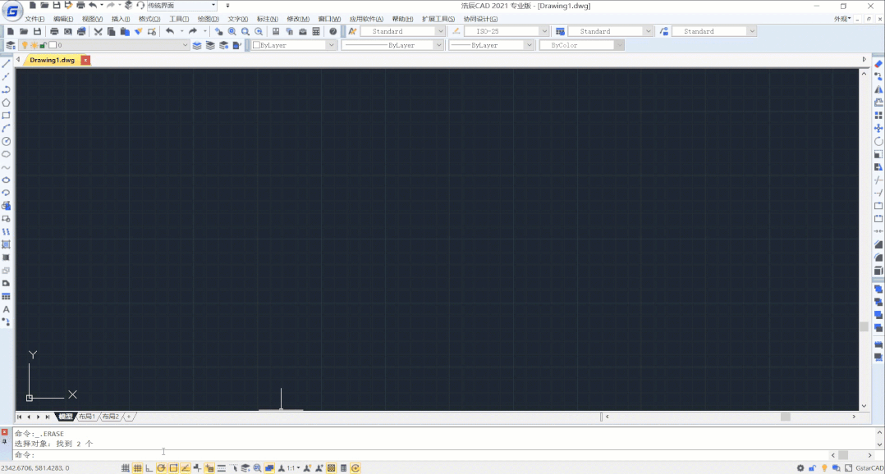Viewport: 885px width, 474px height.
Task: Click coordinates readout 2342.6706, 581.4283, 0
Action: [35, 468]
